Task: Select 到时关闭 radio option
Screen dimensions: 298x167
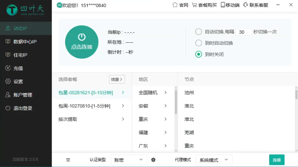Action: click(199, 54)
